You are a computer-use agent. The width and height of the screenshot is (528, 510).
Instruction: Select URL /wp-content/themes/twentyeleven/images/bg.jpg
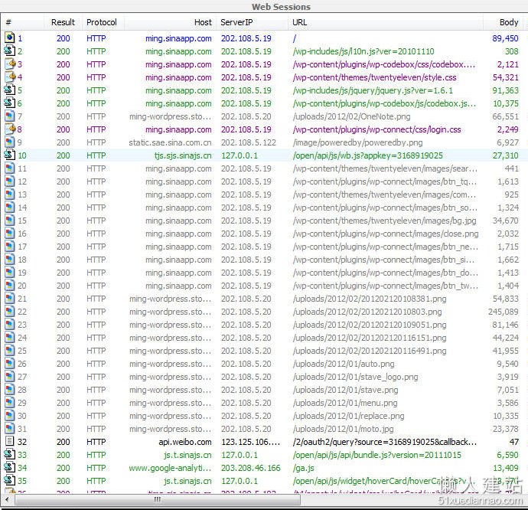point(385,221)
